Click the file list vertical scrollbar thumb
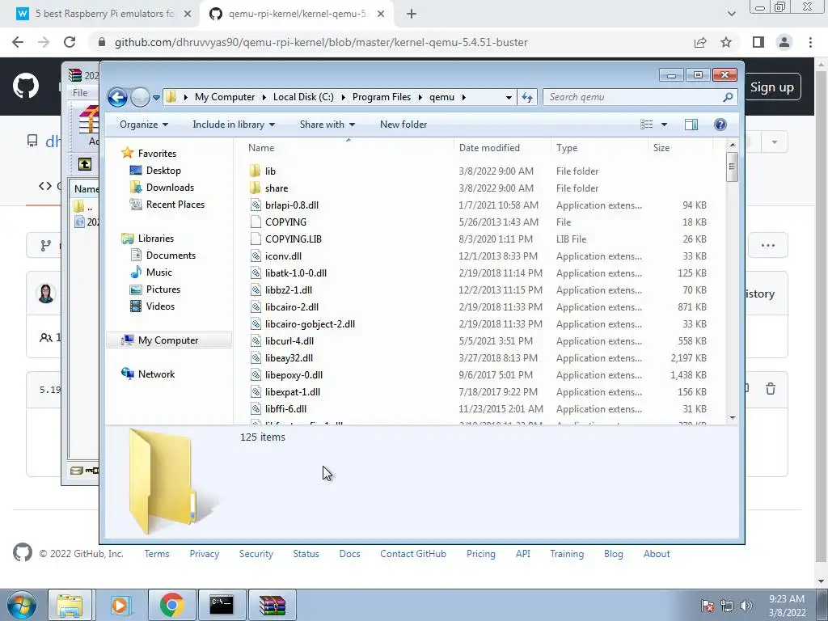828x621 pixels. [x=733, y=167]
